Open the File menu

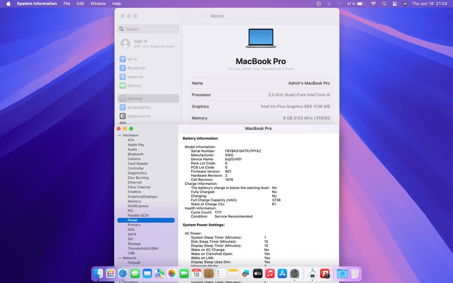click(x=67, y=4)
